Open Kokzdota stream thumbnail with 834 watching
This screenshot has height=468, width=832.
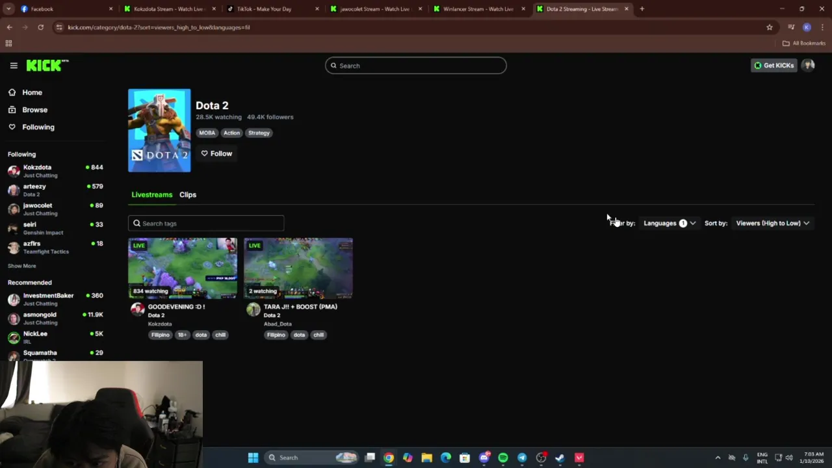click(183, 268)
